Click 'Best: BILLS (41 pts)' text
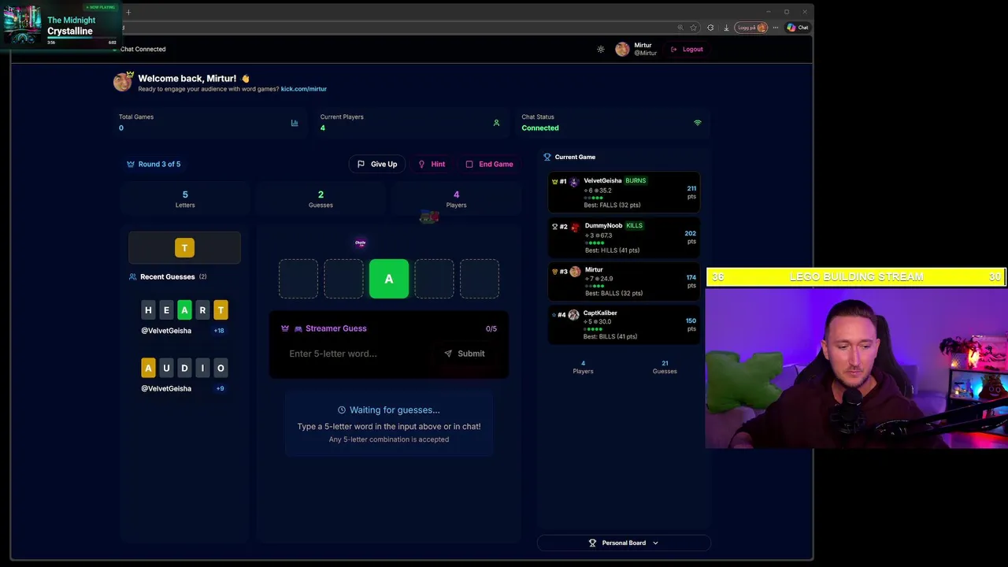The width and height of the screenshot is (1008, 567). coord(610,336)
